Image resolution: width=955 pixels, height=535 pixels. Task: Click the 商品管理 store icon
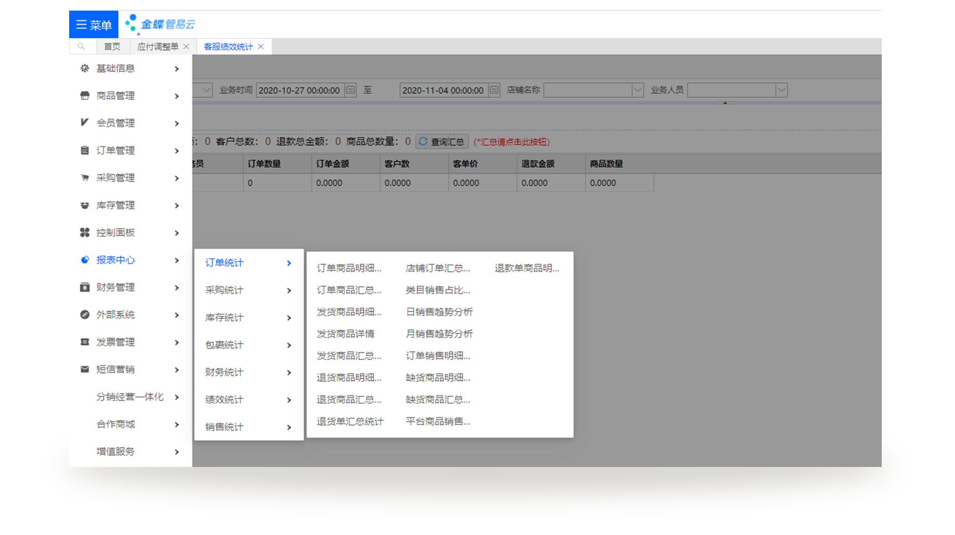(x=85, y=96)
